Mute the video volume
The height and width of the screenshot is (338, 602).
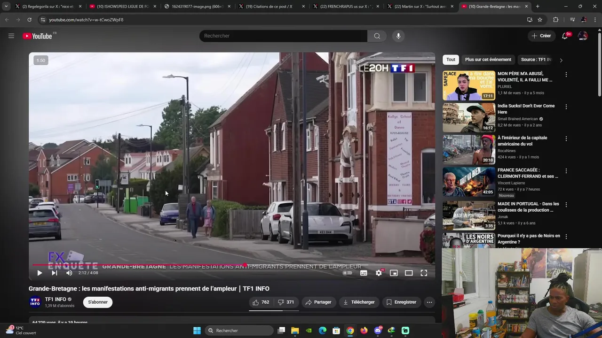[69, 273]
